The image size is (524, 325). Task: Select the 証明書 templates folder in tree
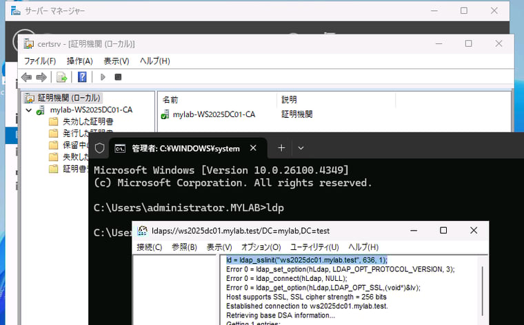tap(68, 169)
